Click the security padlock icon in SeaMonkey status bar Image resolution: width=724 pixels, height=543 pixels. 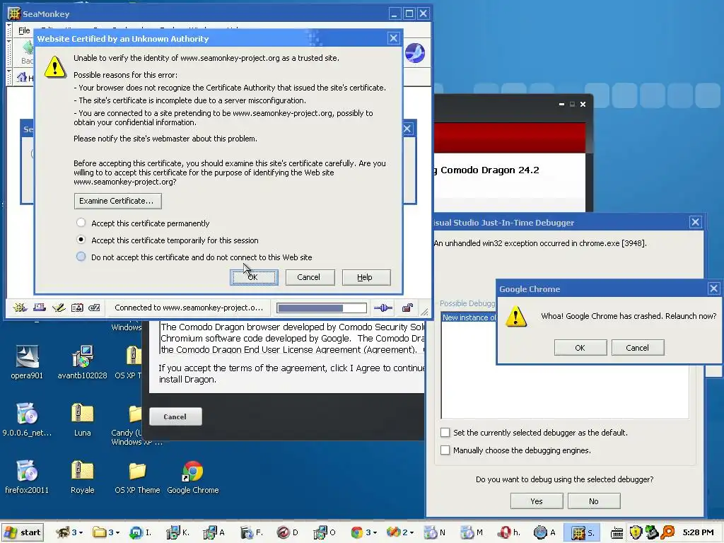407,308
